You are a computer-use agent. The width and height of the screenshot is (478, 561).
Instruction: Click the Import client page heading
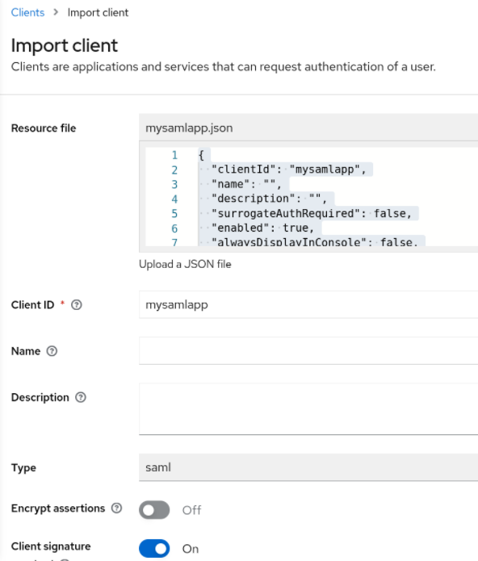tap(65, 45)
